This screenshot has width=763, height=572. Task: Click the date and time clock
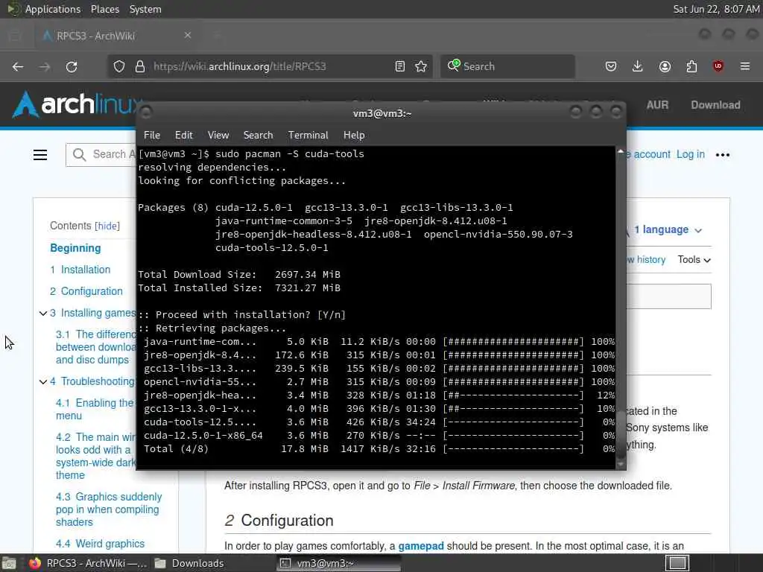point(716,9)
